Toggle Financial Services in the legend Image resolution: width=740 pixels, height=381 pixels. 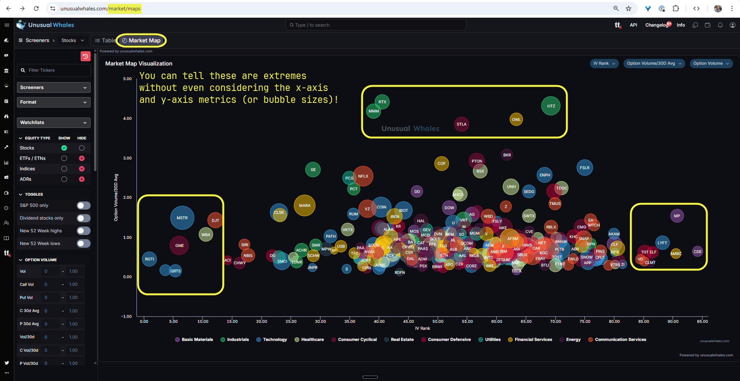530,340
